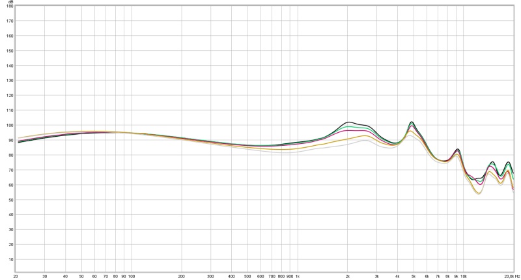Select the 1k frequency axis label
Viewport: 521px width, 280px height.
pos(298,276)
